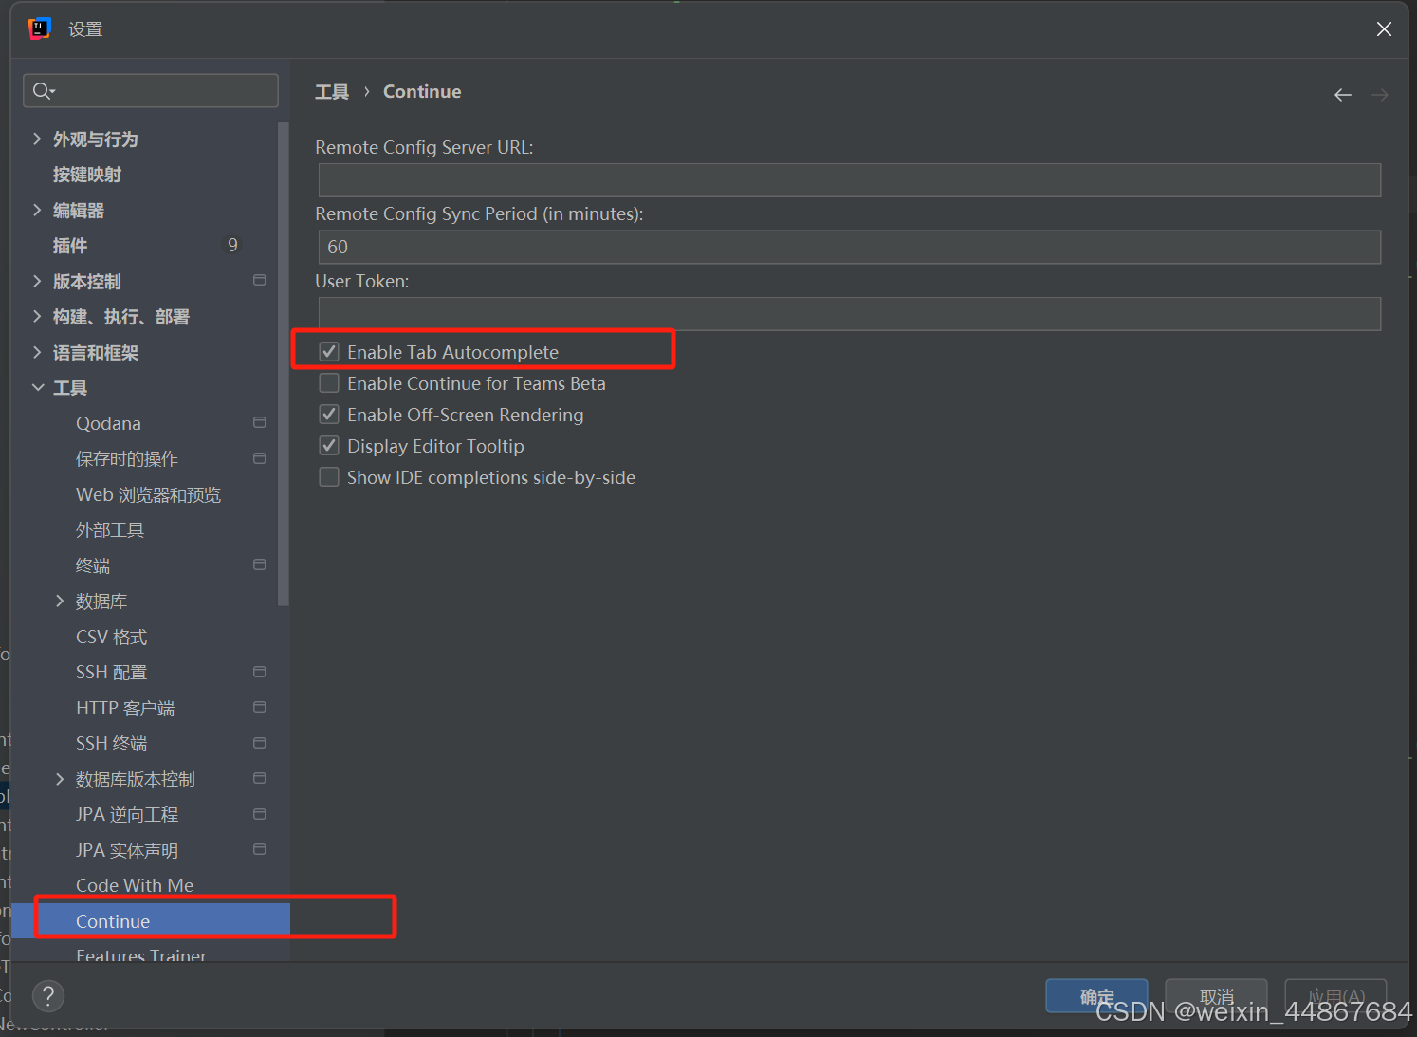The width and height of the screenshot is (1417, 1037).
Task: Click the settings tree scrollbar
Action: tap(283, 364)
